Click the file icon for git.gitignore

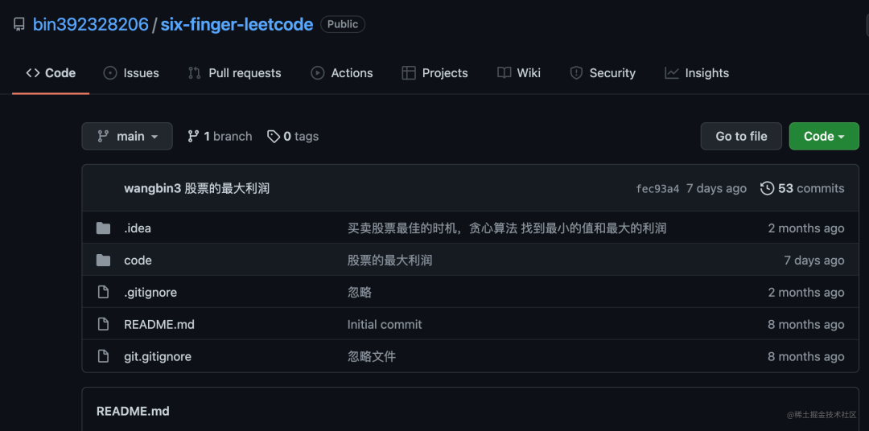103,357
